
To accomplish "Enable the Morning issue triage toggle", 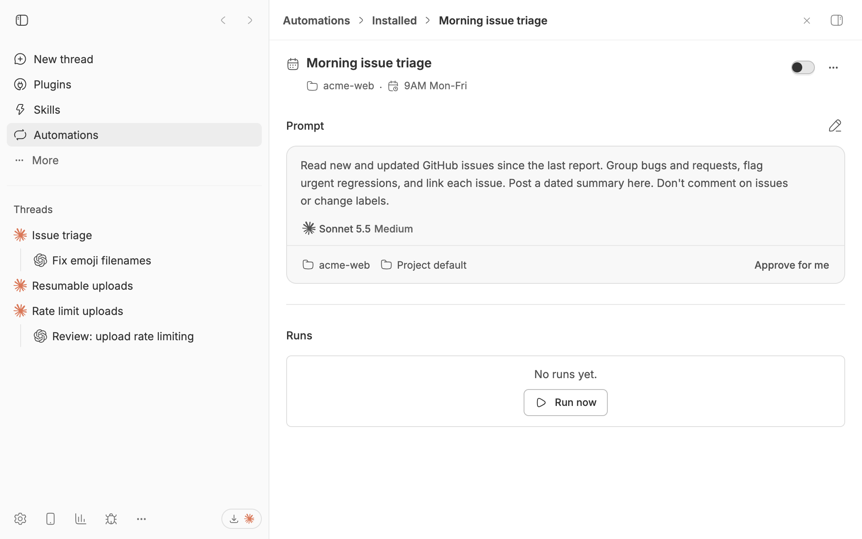I will (x=803, y=67).
